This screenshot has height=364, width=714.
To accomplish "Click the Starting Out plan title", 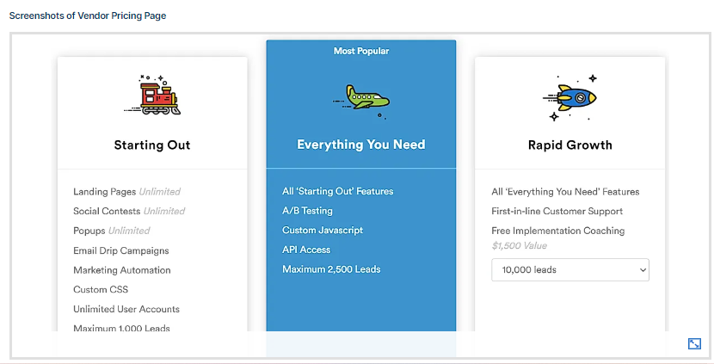I will click(152, 145).
